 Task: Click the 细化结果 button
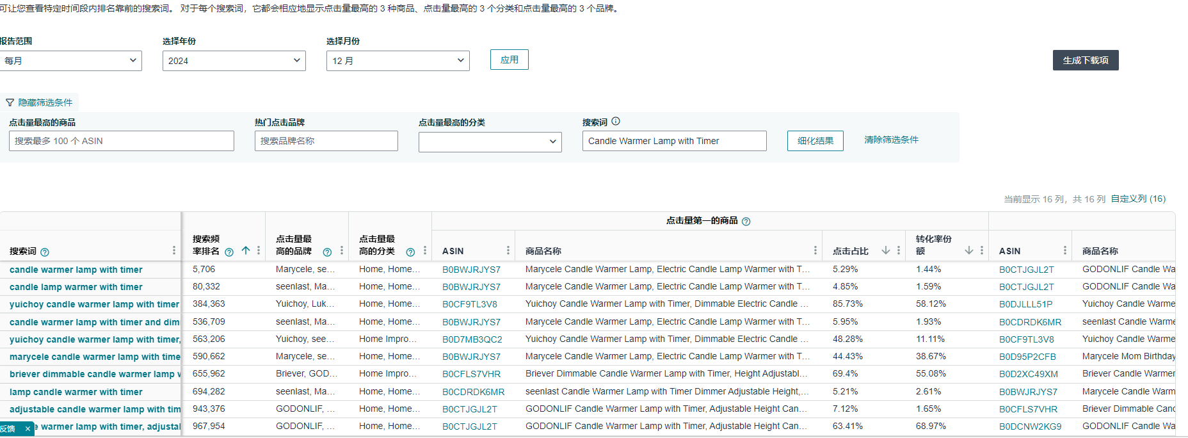[x=815, y=141]
